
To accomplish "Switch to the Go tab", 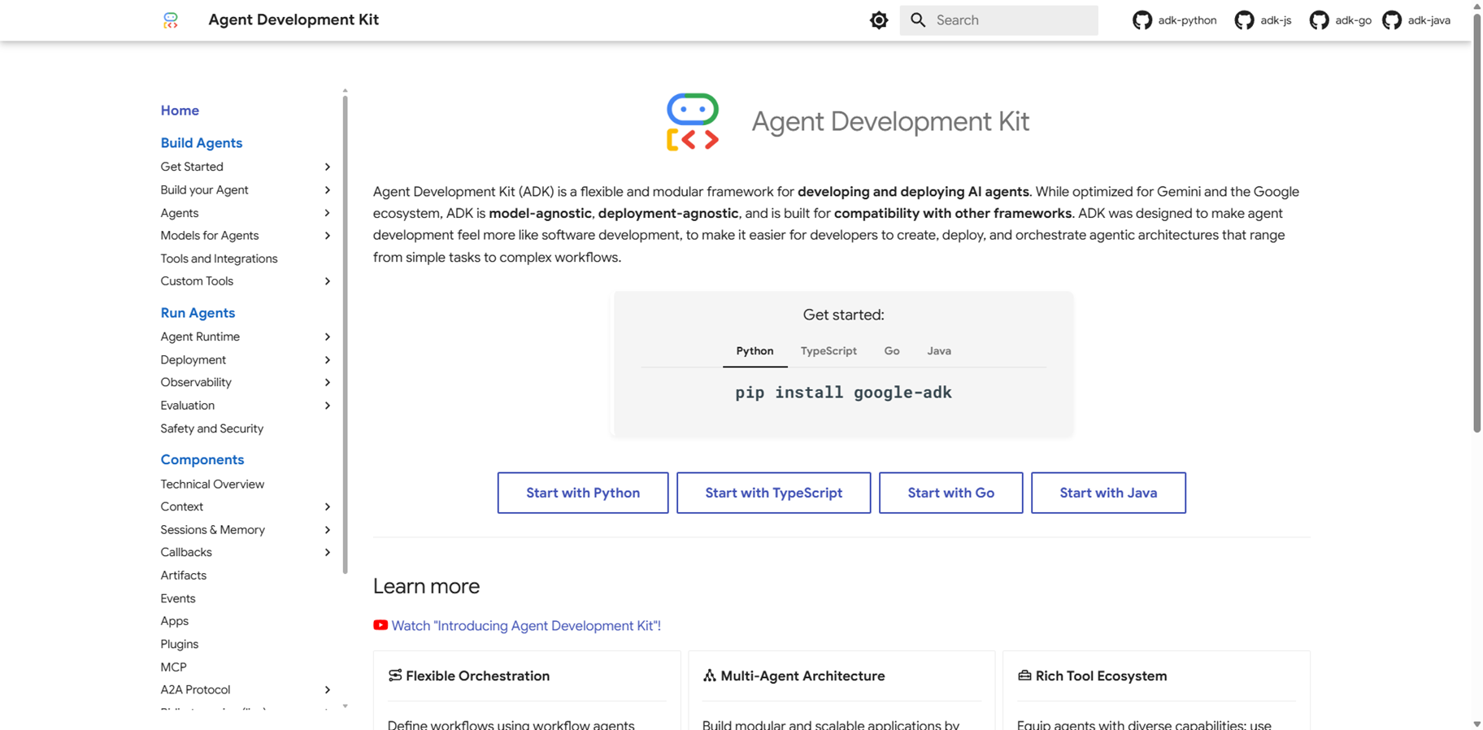I will (892, 351).
